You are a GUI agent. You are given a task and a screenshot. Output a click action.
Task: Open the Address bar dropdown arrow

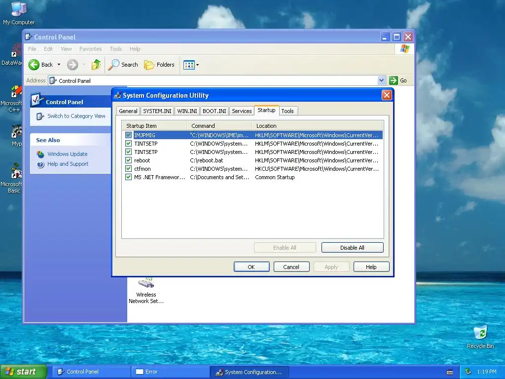(381, 80)
